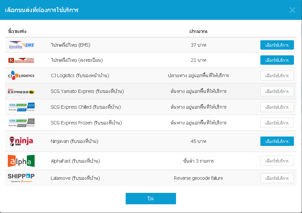Click the SCG Yamato Express logo
The image size is (302, 213).
pyautogui.click(x=21, y=91)
